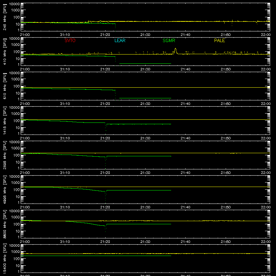Image resolution: width=276 pixels, height=276 pixels.
Task: Click the green SGMR station legend label
Action: 169,40
